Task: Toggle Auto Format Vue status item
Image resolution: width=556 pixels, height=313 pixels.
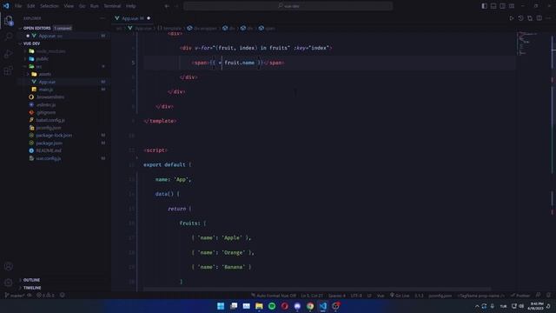Action: [274, 296]
